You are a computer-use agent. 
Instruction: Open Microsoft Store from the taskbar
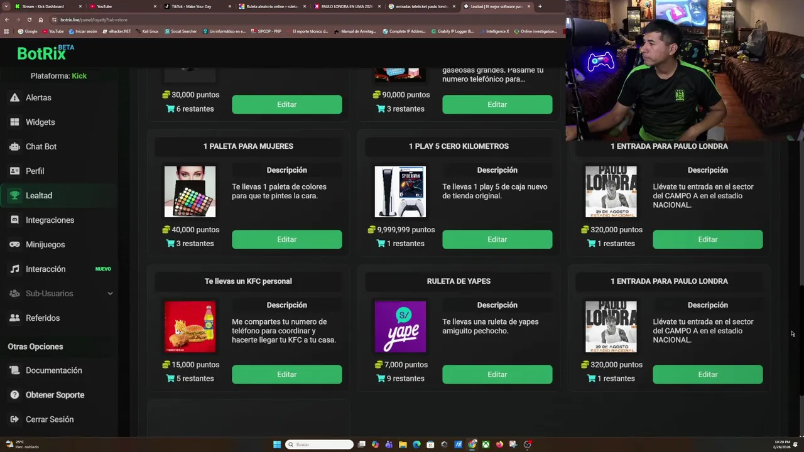pos(430,444)
